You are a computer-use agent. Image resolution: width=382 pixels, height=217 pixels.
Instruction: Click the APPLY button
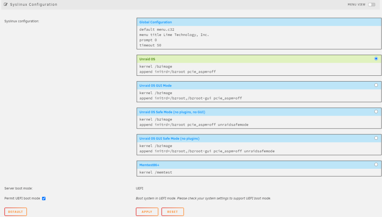(x=147, y=212)
